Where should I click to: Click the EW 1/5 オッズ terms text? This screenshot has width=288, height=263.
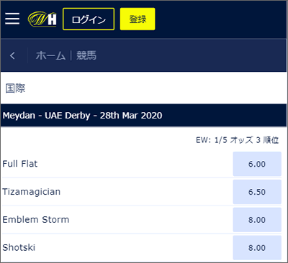237,140
